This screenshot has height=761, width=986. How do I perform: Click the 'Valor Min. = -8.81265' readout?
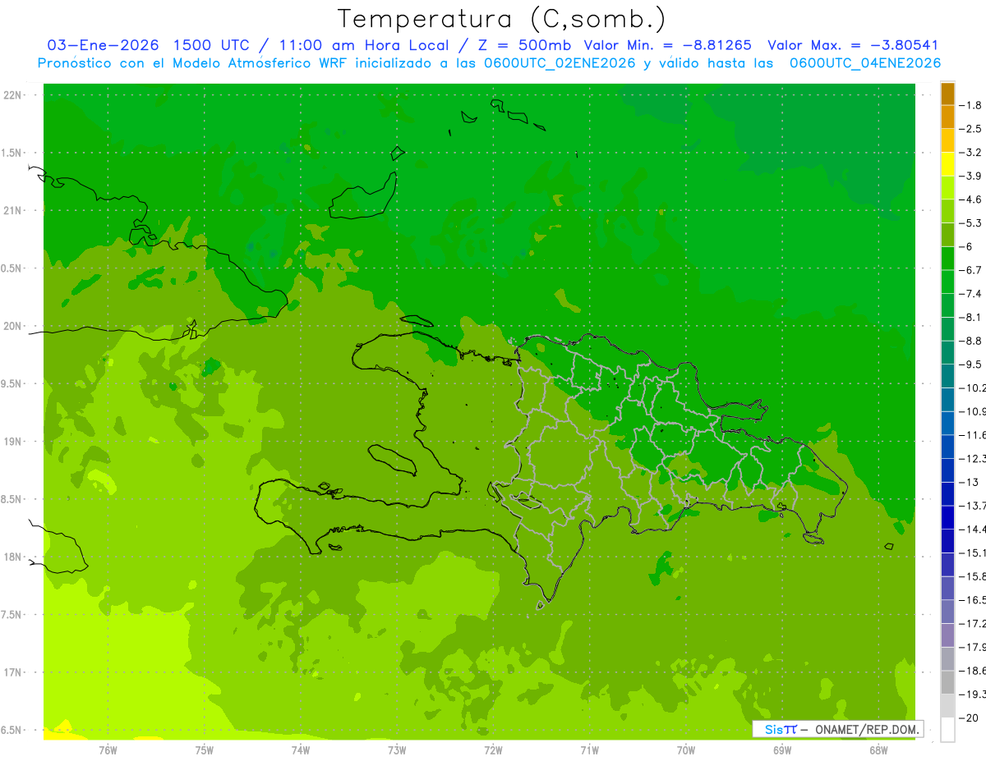point(667,45)
